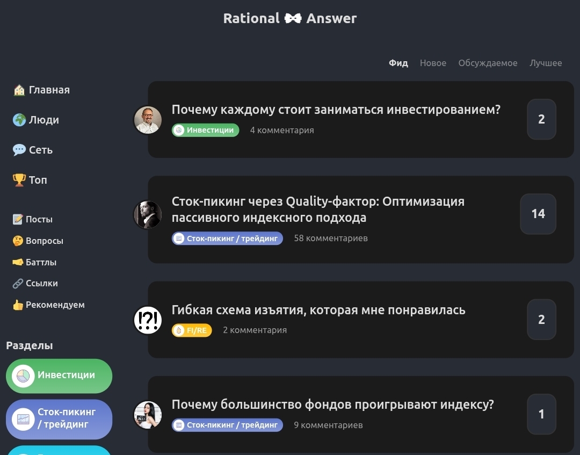Click the Сток-пикинг / трейдинг tag on the Quality-фактор post
Image resolution: width=580 pixels, height=455 pixels.
pyautogui.click(x=227, y=239)
